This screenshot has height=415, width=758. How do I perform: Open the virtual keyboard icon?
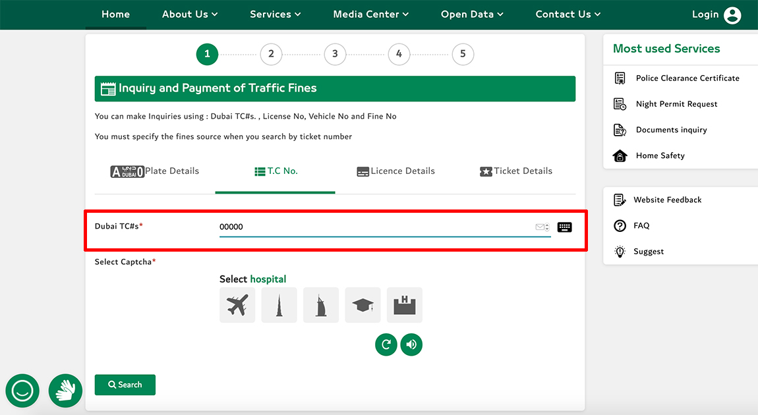click(x=564, y=227)
